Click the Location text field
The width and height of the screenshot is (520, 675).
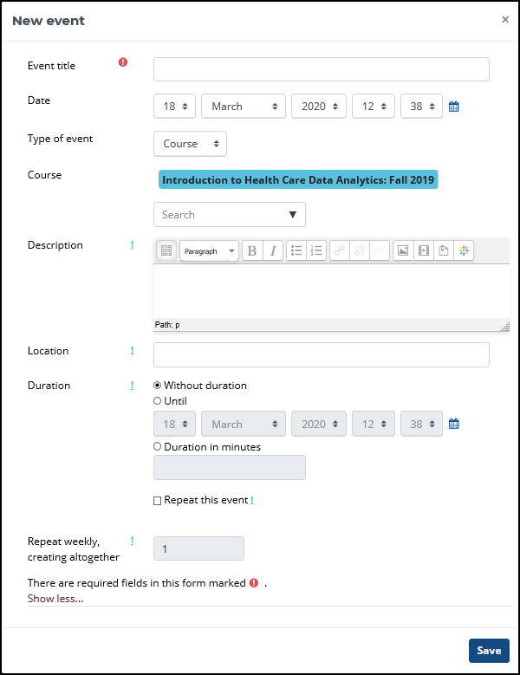pyautogui.click(x=321, y=355)
